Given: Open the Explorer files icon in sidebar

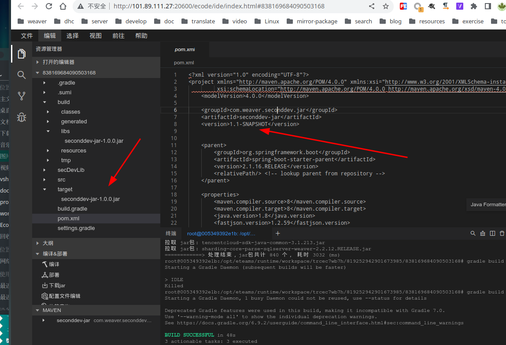Looking at the screenshot, I should 22,54.
